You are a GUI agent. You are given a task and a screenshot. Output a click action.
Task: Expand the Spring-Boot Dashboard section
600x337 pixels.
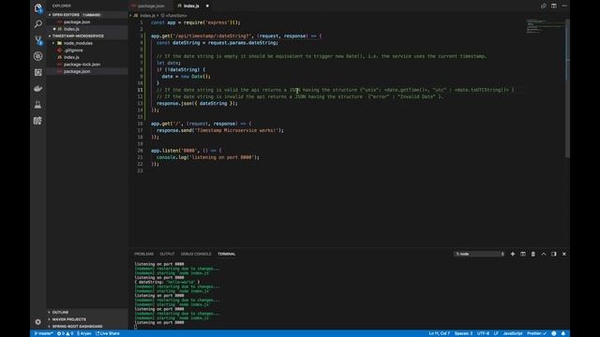coord(87,327)
